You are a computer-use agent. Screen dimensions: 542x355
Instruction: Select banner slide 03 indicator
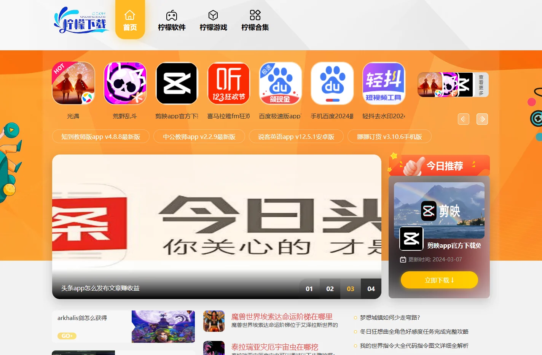point(351,289)
